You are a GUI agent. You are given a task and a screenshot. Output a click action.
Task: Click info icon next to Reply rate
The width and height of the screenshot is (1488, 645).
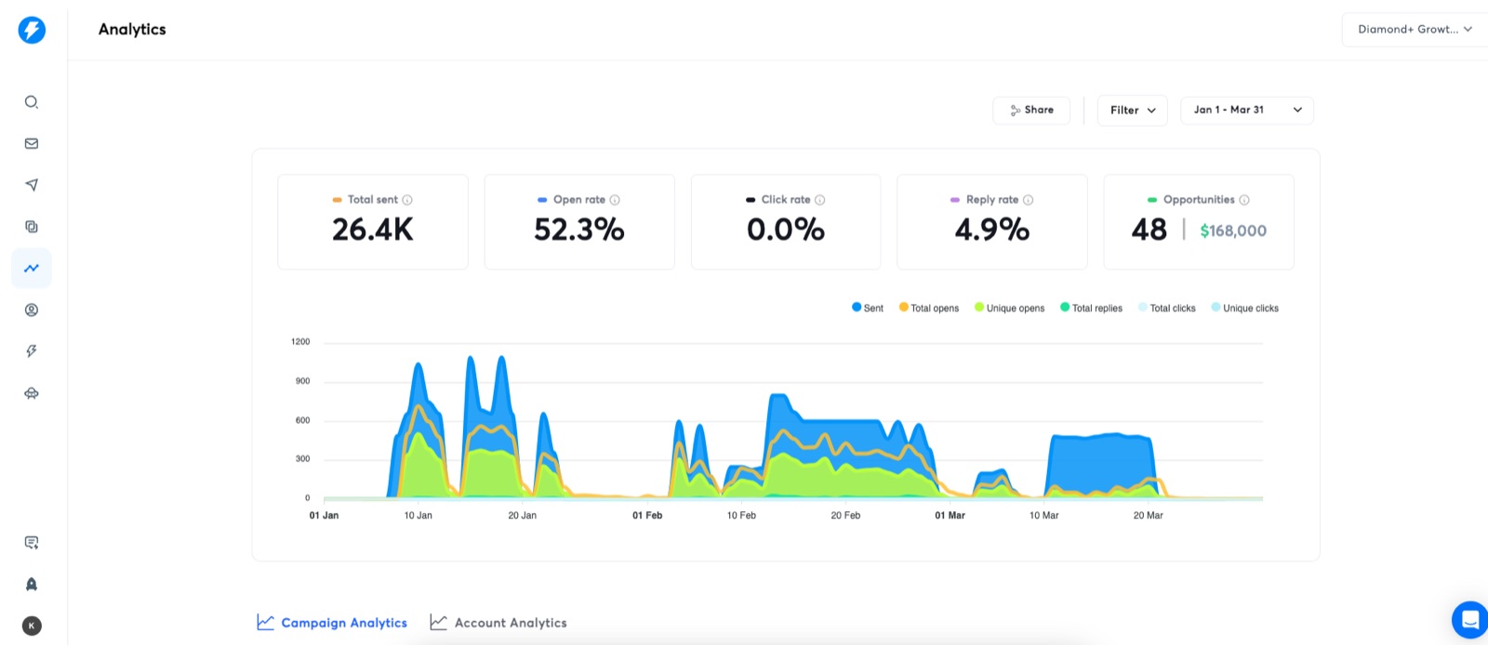pyautogui.click(x=1029, y=200)
